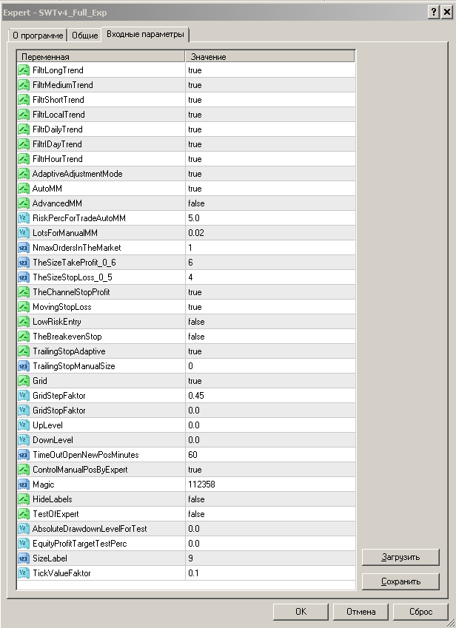Click the boolean icon beside Grid

click(24, 381)
